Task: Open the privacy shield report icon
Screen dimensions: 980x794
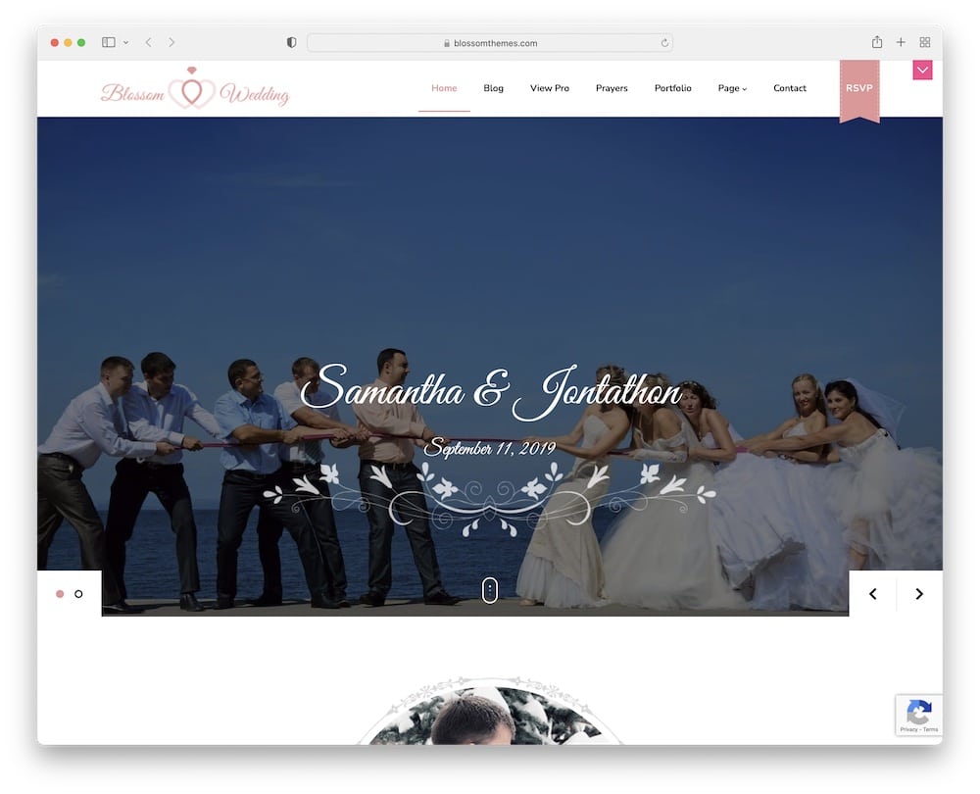Action: click(291, 42)
